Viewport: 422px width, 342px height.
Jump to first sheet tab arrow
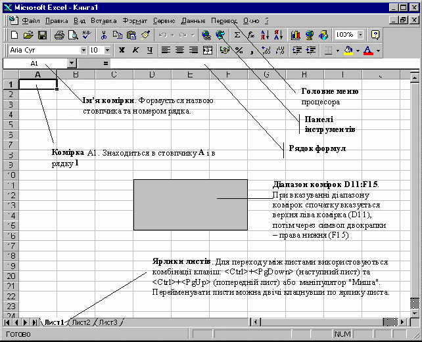7,322
